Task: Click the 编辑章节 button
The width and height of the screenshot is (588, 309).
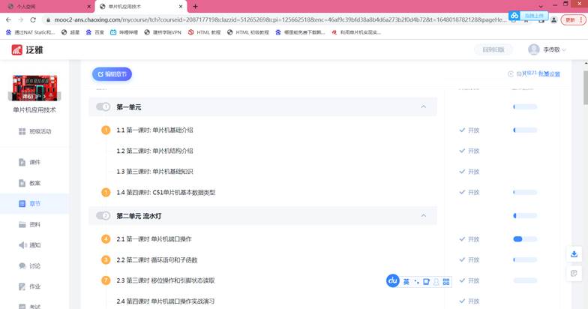Action: 112,73
